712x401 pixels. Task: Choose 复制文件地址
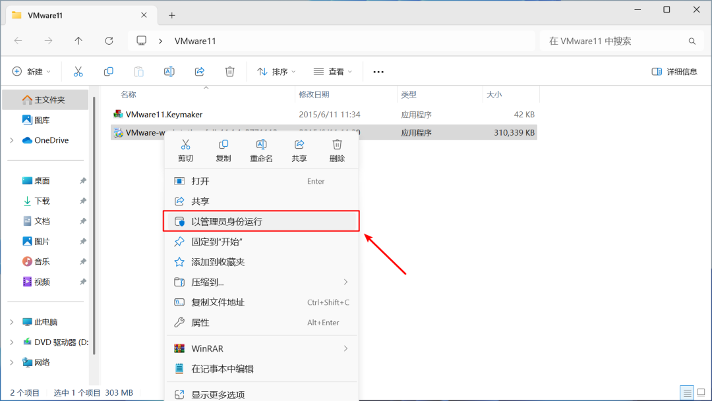point(262,302)
